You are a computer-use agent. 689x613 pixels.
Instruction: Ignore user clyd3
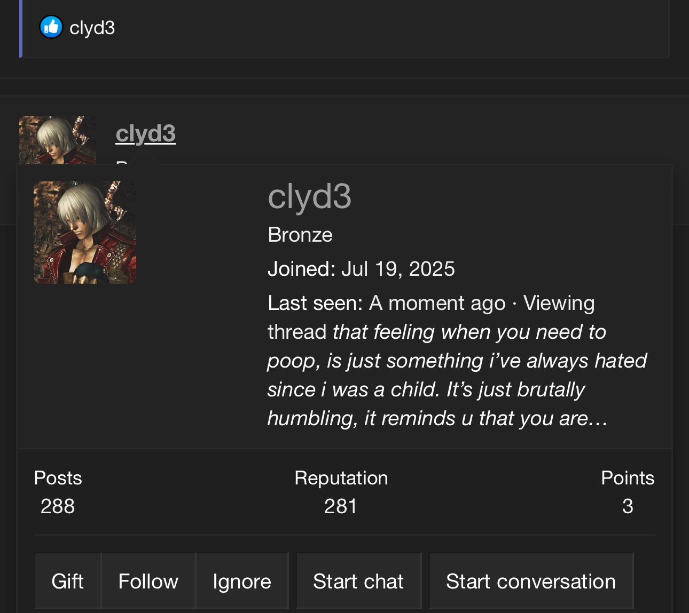coord(242,581)
